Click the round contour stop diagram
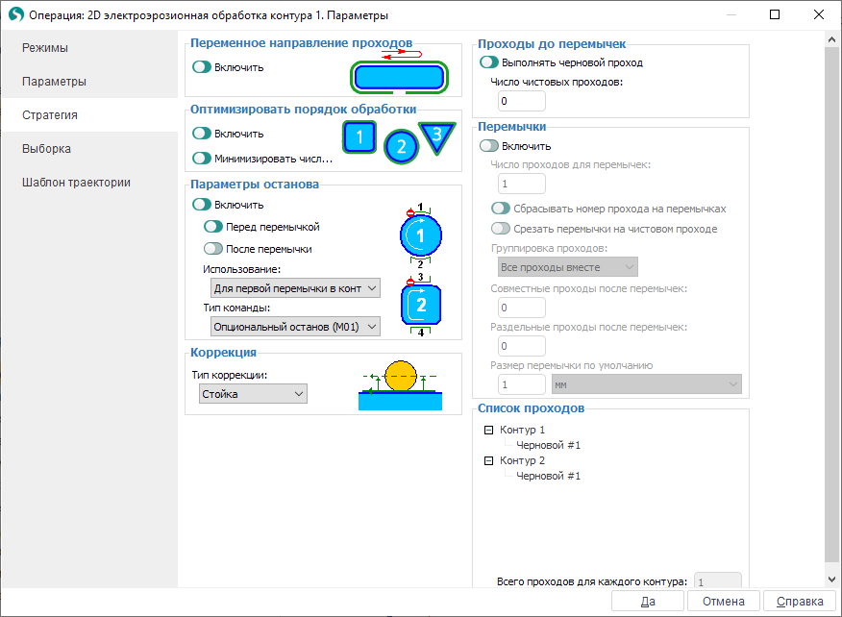The image size is (842, 617). pos(420,234)
